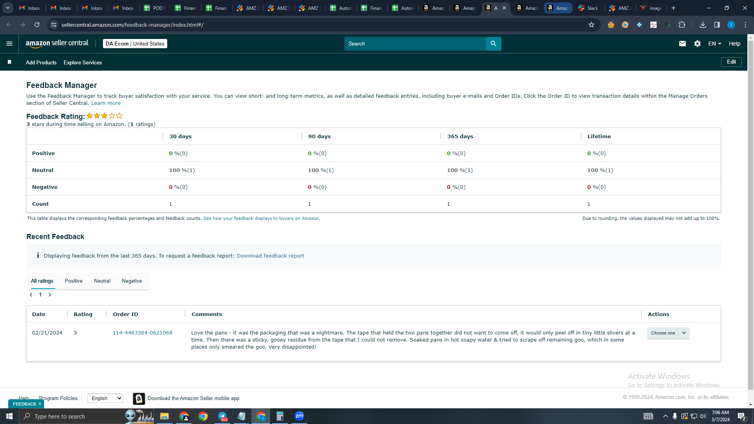
Task: Toggle the browser side panel icon
Action: [717, 25]
